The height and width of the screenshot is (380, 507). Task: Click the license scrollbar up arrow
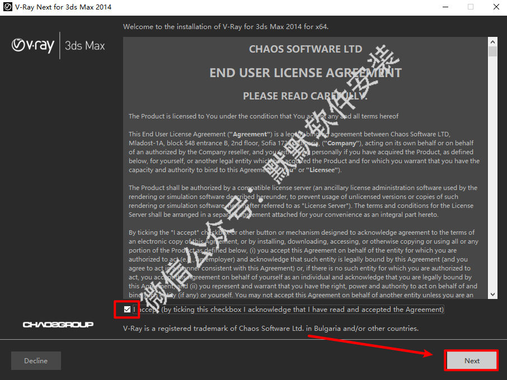click(492, 41)
